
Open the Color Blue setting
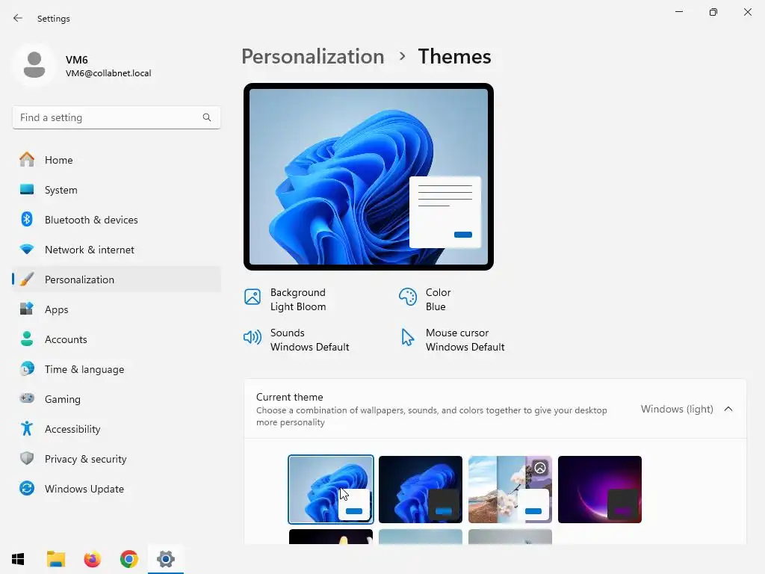click(x=438, y=300)
